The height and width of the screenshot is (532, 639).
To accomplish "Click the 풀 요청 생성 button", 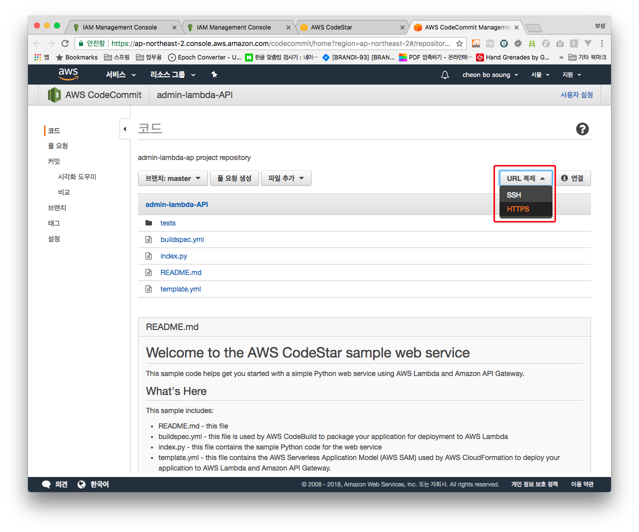I will 234,178.
